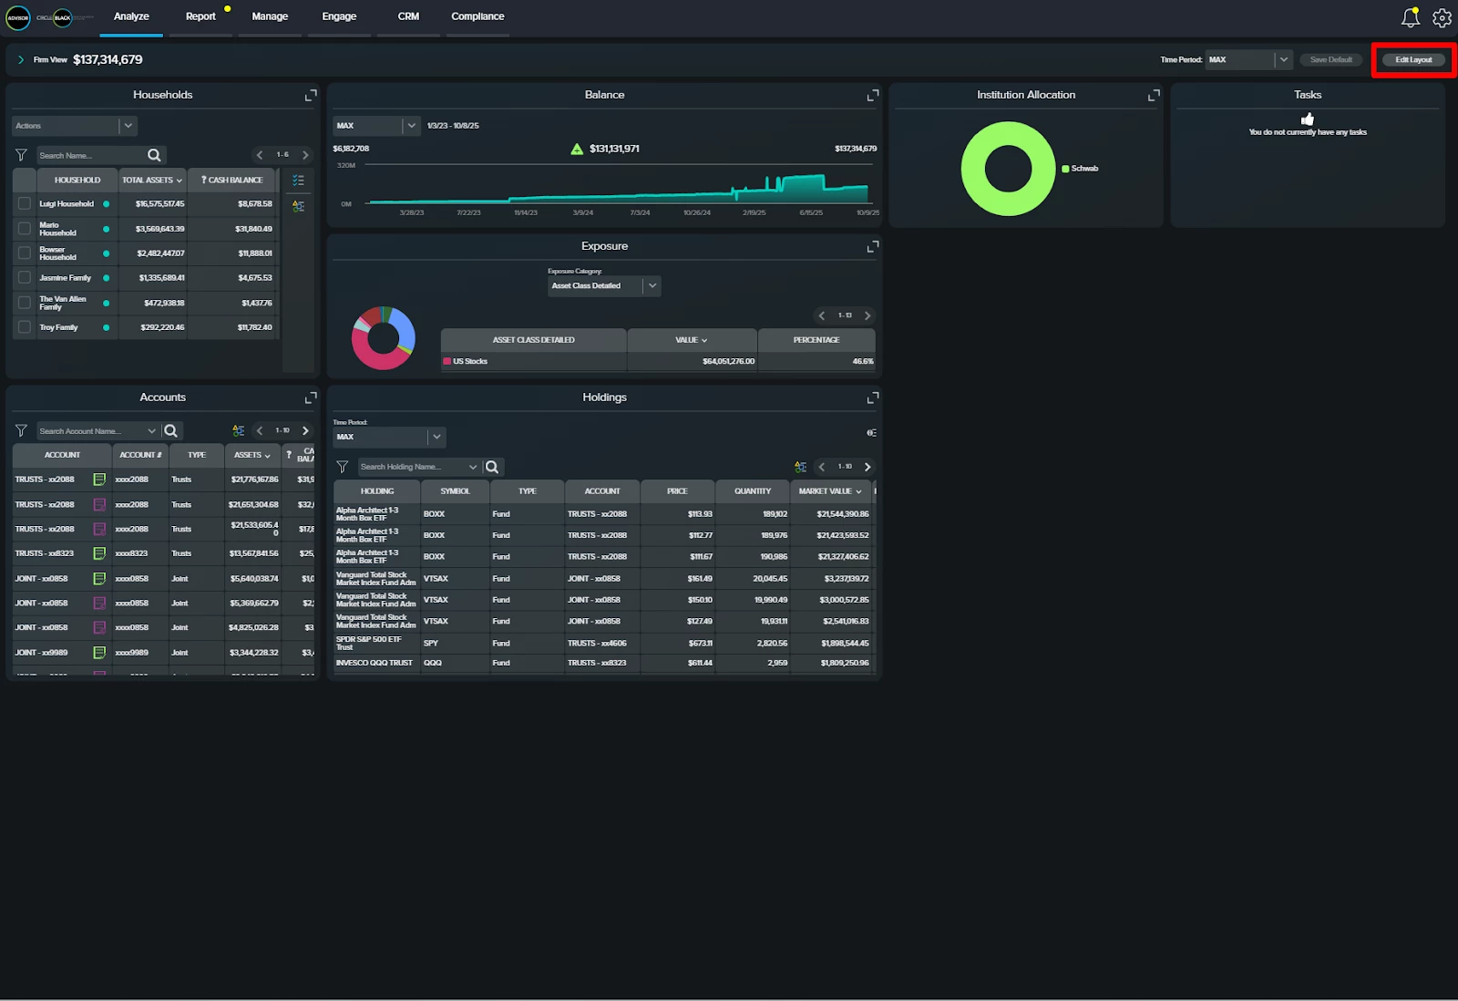The image size is (1458, 1001).
Task: Switch to the Manage tab
Action: tap(270, 16)
